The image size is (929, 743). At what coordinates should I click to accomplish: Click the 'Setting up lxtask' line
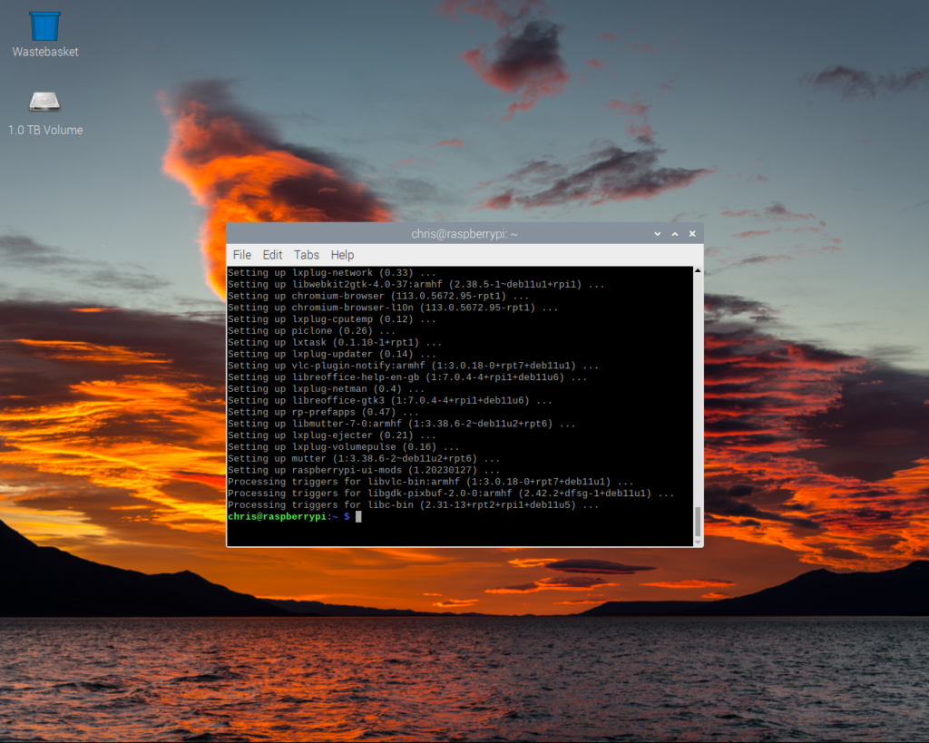point(335,342)
